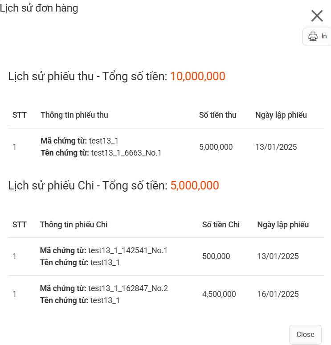
Task: Click the 10,000,000 total receipt amount
Action: click(x=197, y=76)
